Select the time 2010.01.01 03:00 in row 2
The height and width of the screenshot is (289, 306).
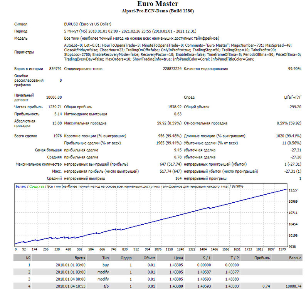tap(71, 272)
